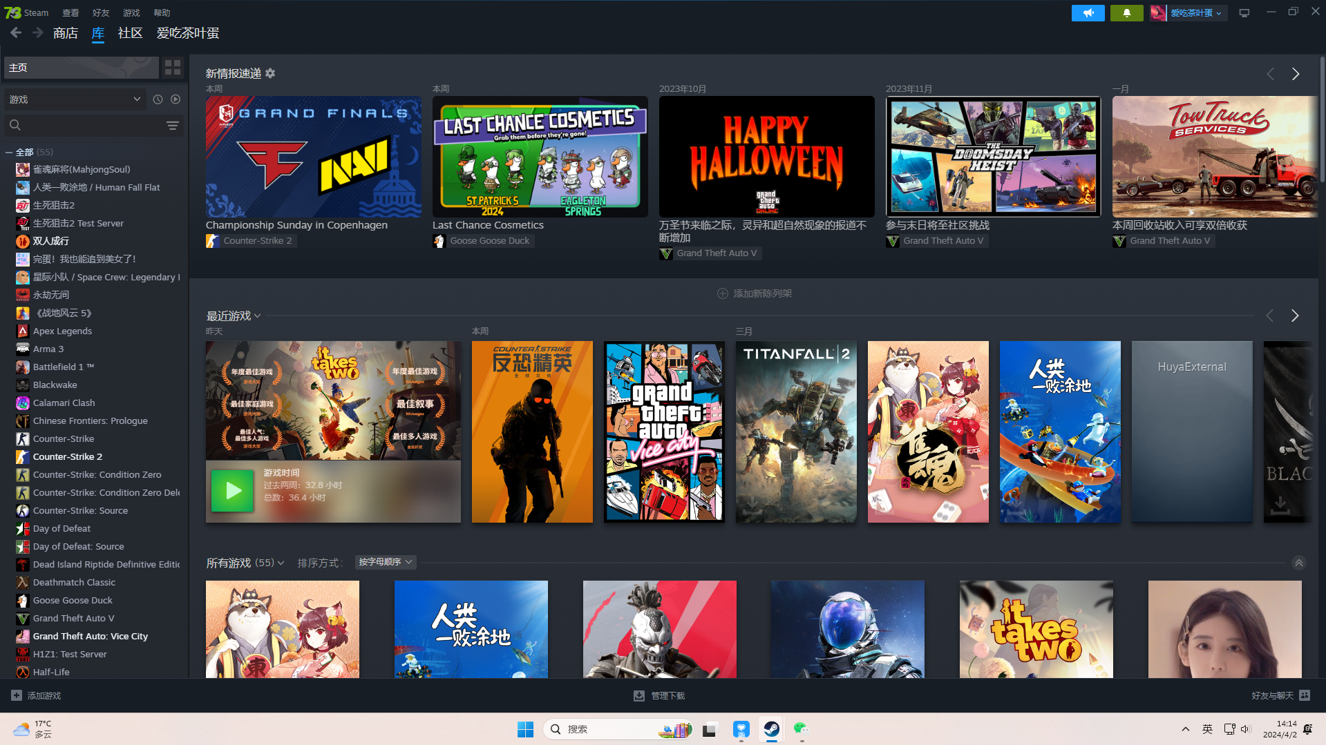Screen dimensions: 1326x745
Task: Click Goose Goose Duck tag under news
Action: click(x=483, y=240)
